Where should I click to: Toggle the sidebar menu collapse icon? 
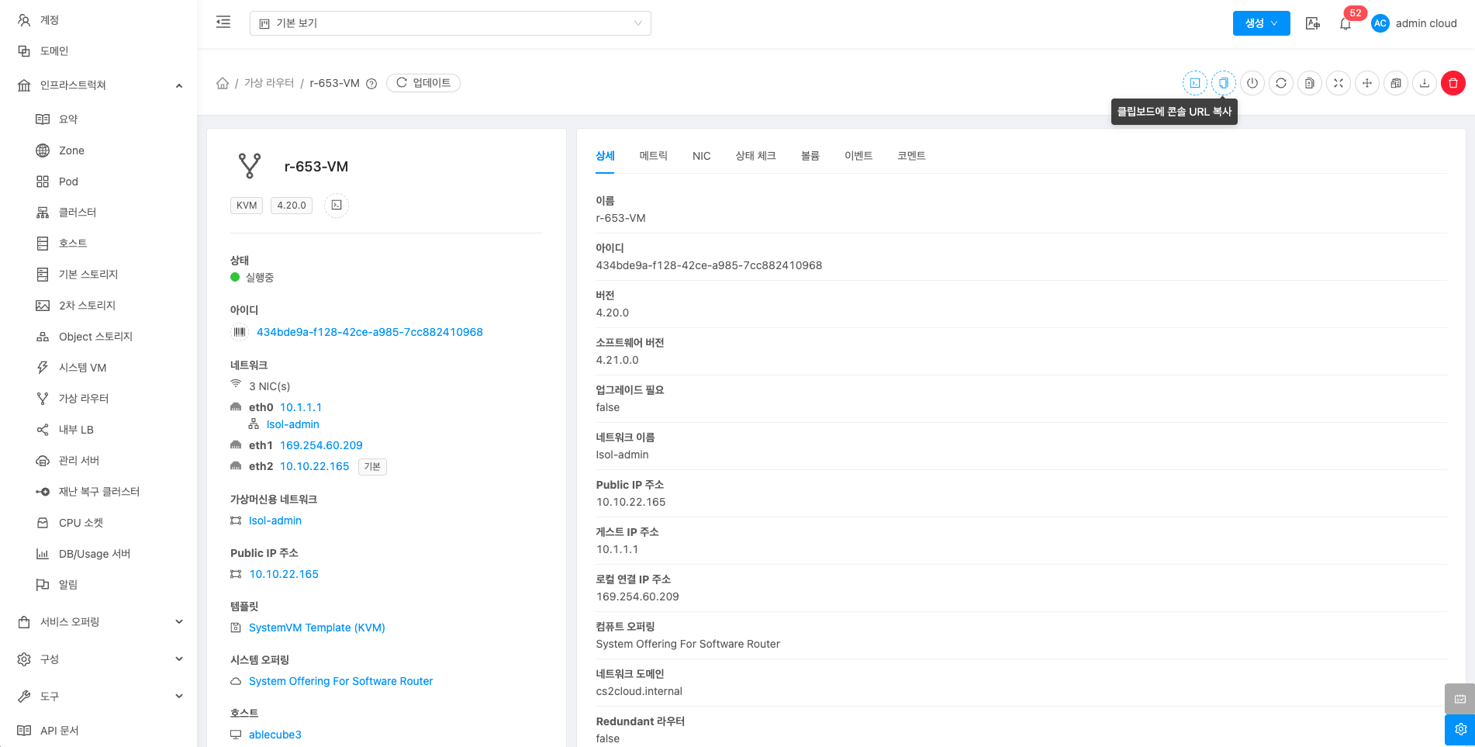click(x=223, y=22)
